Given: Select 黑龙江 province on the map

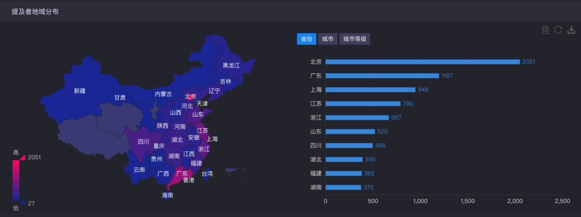Looking at the screenshot, I should [231, 66].
